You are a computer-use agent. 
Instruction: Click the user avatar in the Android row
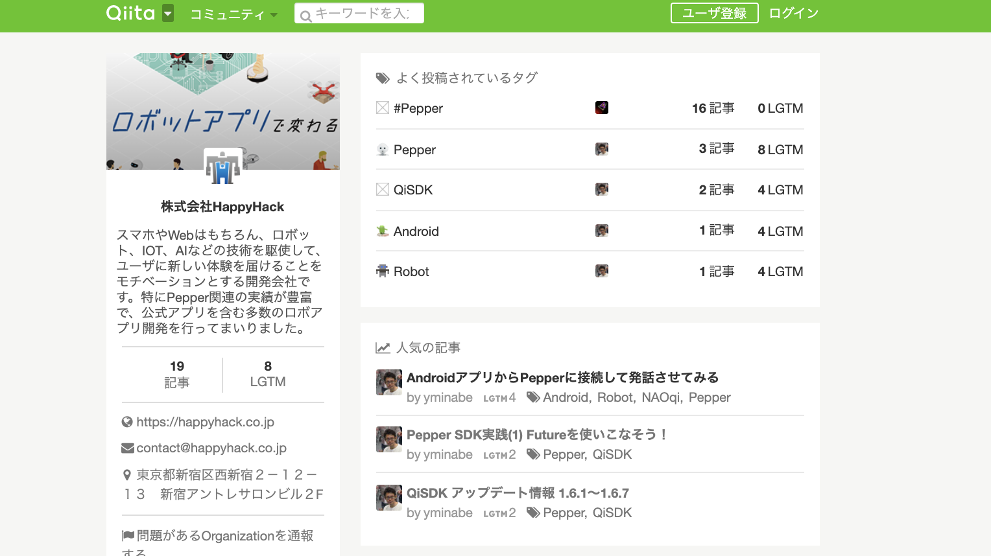click(602, 231)
